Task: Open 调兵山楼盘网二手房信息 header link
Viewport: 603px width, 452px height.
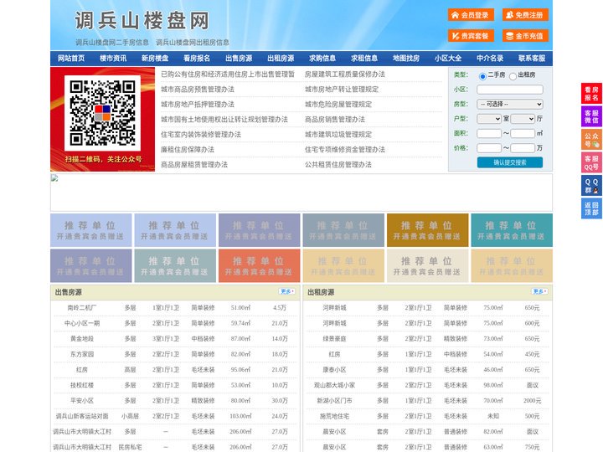Action: pyautogui.click(x=112, y=43)
